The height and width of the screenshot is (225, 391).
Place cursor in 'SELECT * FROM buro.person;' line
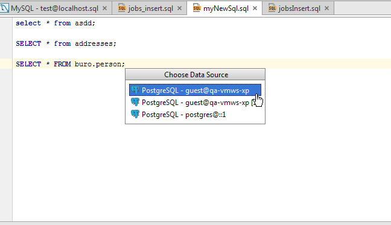click(x=70, y=64)
